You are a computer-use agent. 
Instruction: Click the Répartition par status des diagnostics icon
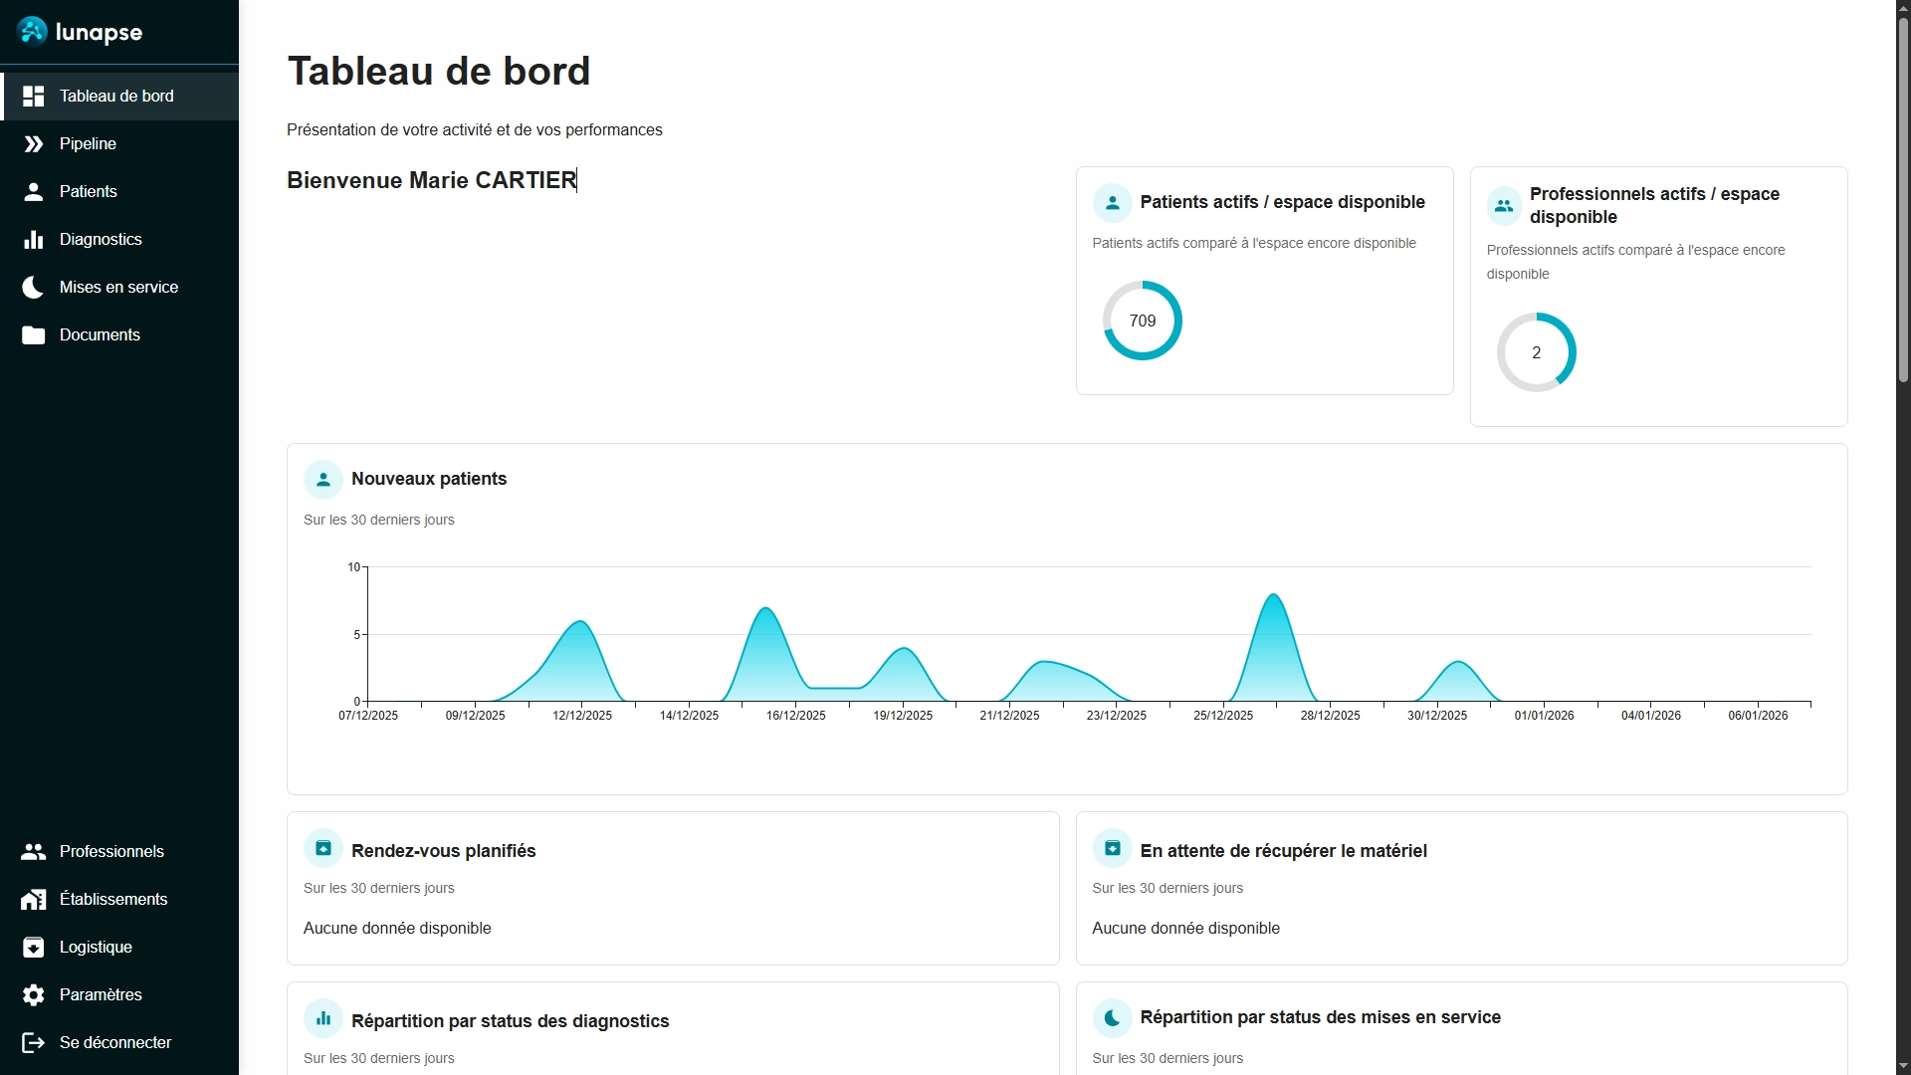pos(322,1017)
